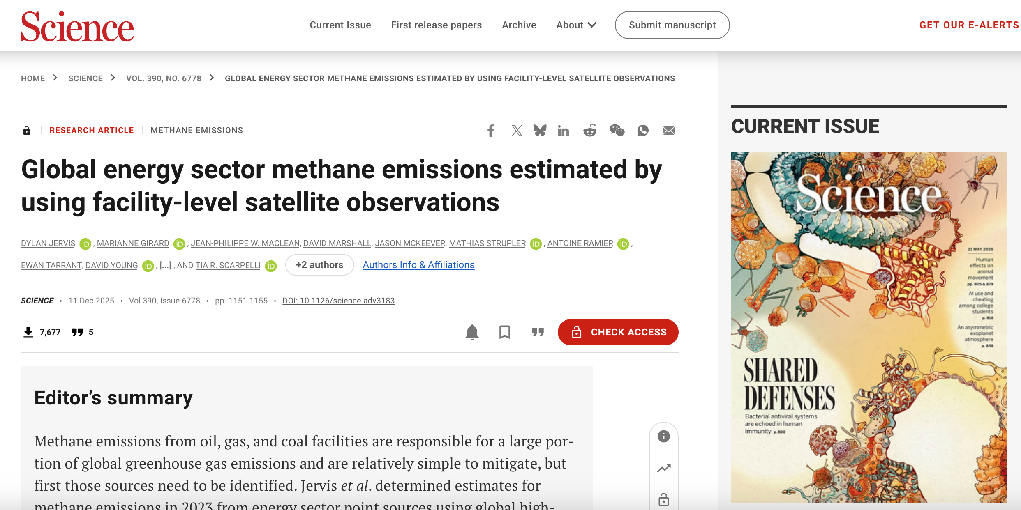The height and width of the screenshot is (510, 1021).
Task: Open author Jason McKeever link
Action: pos(410,243)
